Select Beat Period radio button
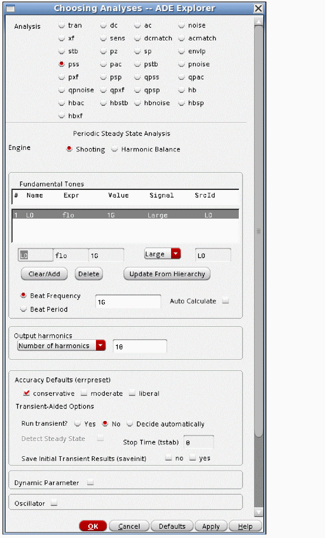 (x=23, y=309)
